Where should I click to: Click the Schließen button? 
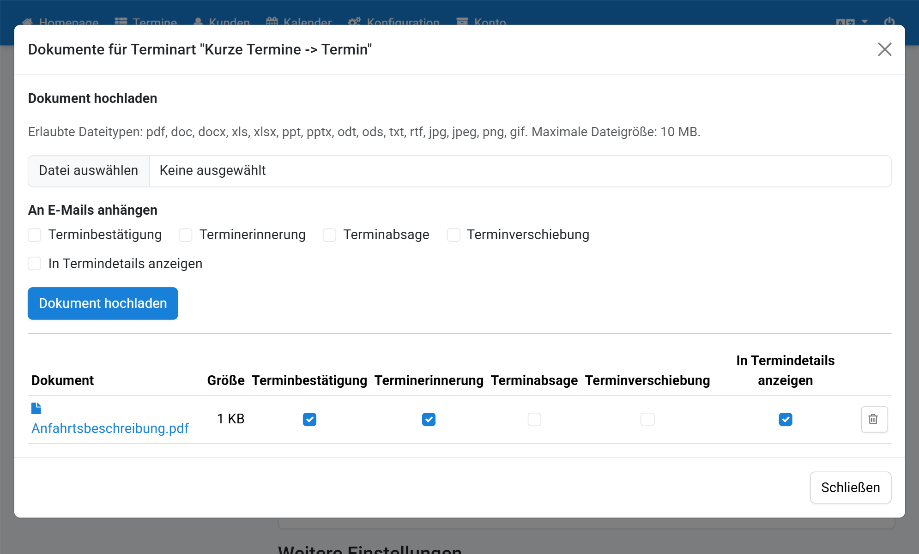pos(850,488)
